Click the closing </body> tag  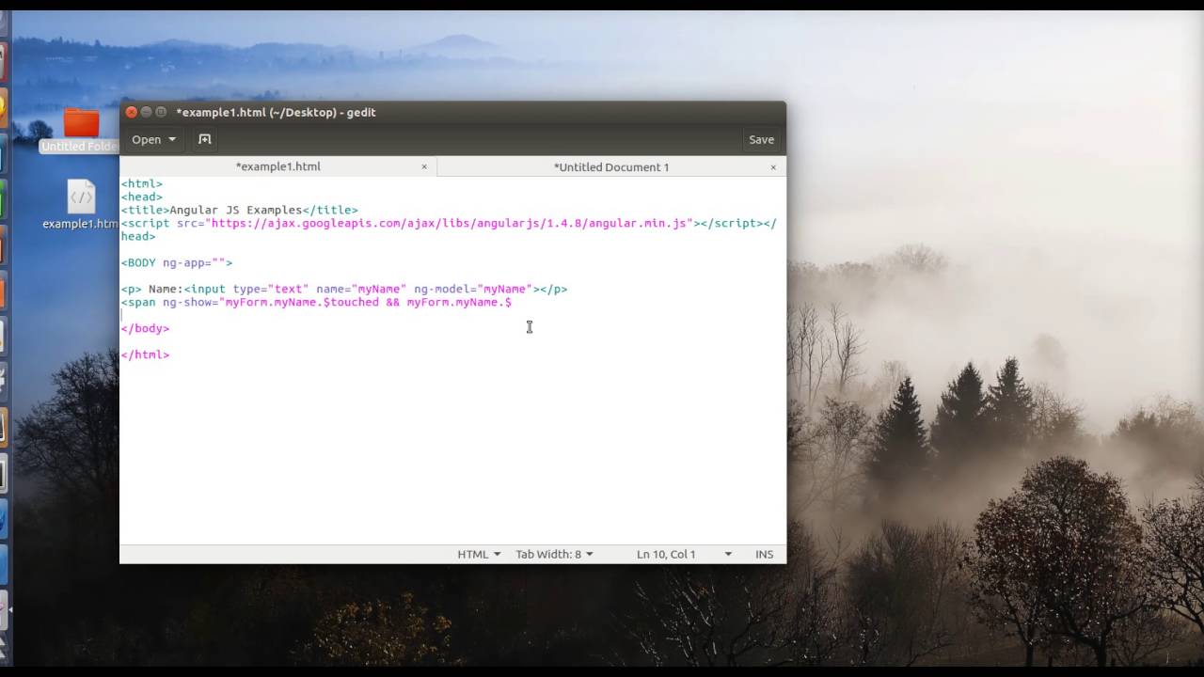click(x=146, y=328)
